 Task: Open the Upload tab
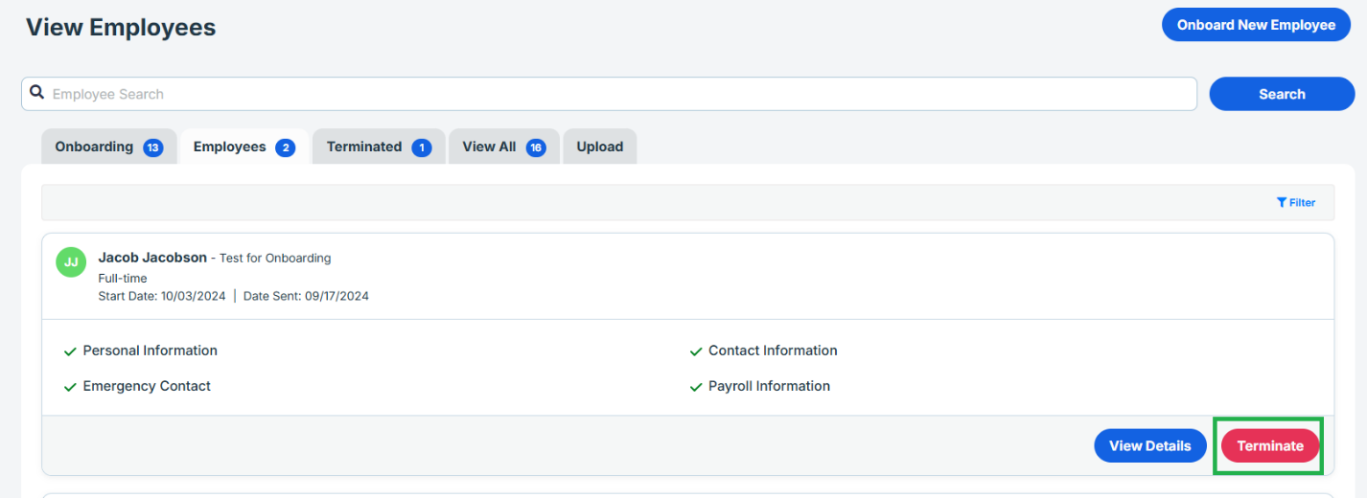599,147
